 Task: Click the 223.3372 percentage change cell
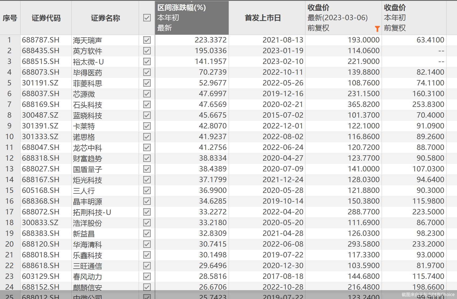pyautogui.click(x=211, y=40)
